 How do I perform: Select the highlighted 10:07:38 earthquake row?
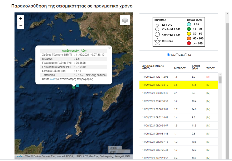174,85
